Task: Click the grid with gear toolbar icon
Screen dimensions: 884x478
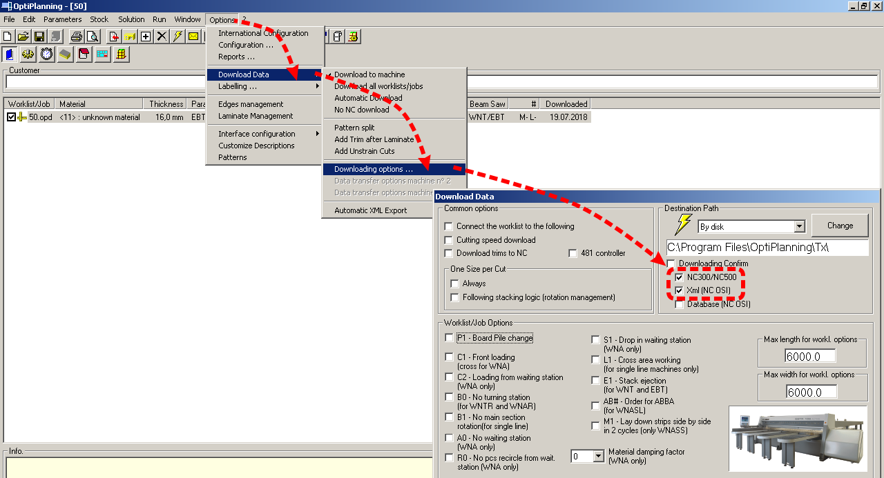Action: coord(353,36)
